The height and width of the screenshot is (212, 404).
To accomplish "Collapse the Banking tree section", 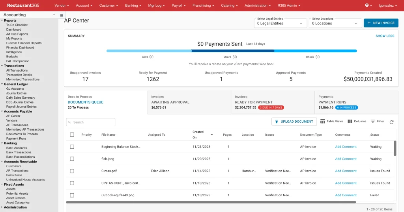I will [x=2, y=144].
